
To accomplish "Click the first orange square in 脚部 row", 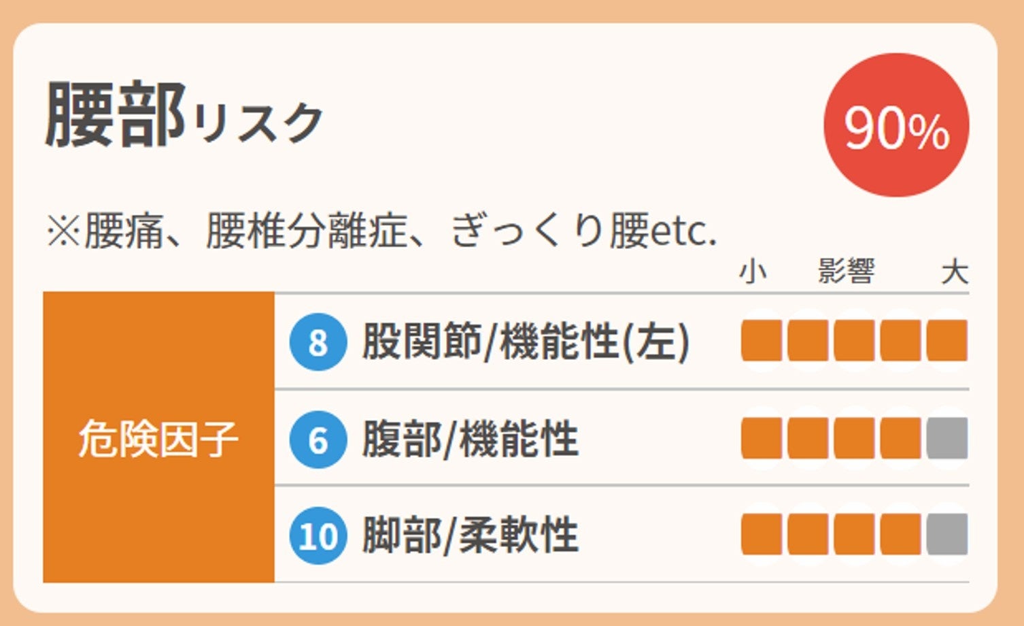I will click(762, 535).
